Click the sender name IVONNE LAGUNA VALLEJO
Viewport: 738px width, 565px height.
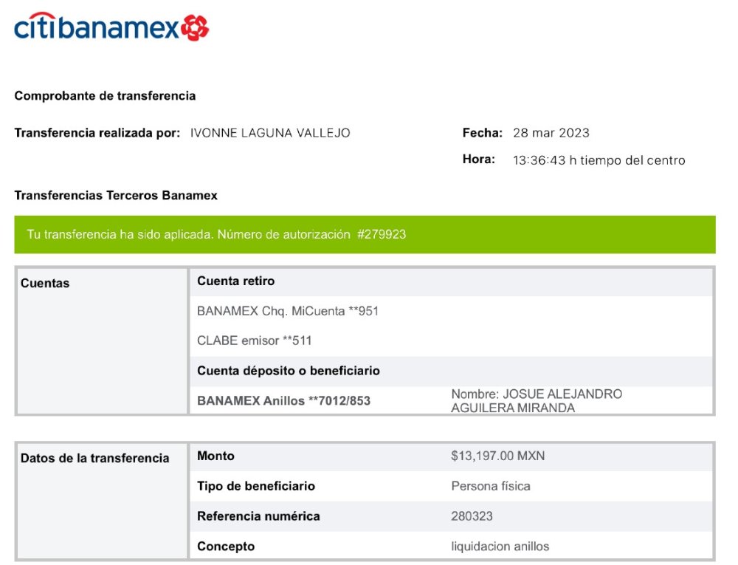pyautogui.click(x=270, y=133)
